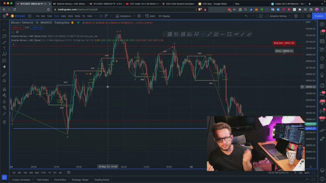The width and height of the screenshot is (326, 183).
Task: Click the Alert clock icon
Action: click(150, 16)
